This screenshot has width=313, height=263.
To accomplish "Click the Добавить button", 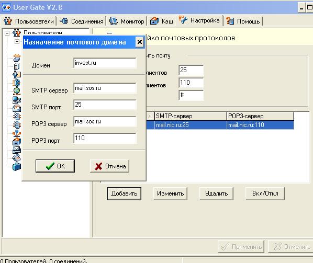I will tap(124, 193).
